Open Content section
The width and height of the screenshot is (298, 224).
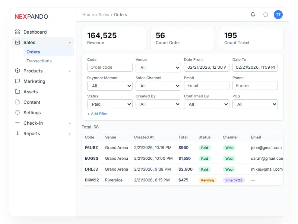point(42,102)
